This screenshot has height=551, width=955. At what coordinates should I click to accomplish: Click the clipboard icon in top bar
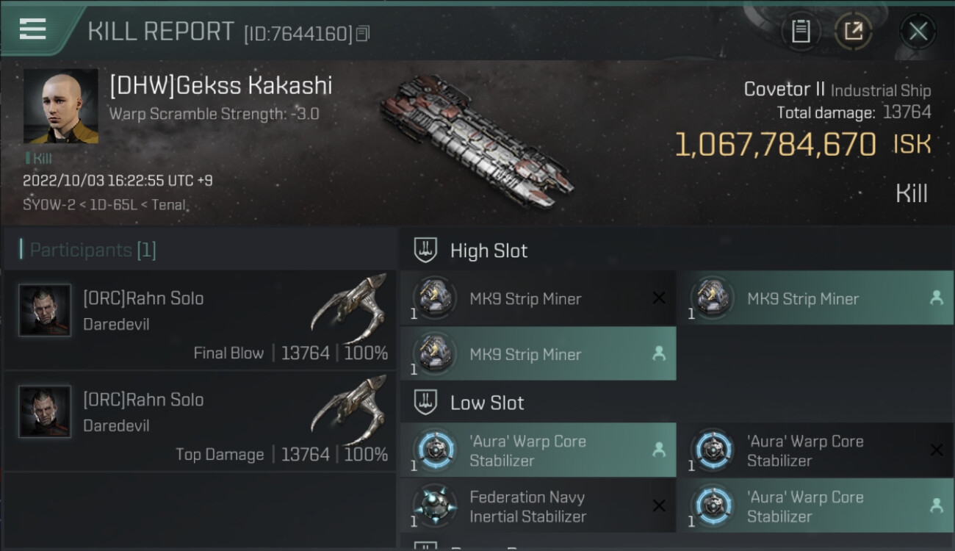[x=801, y=31]
